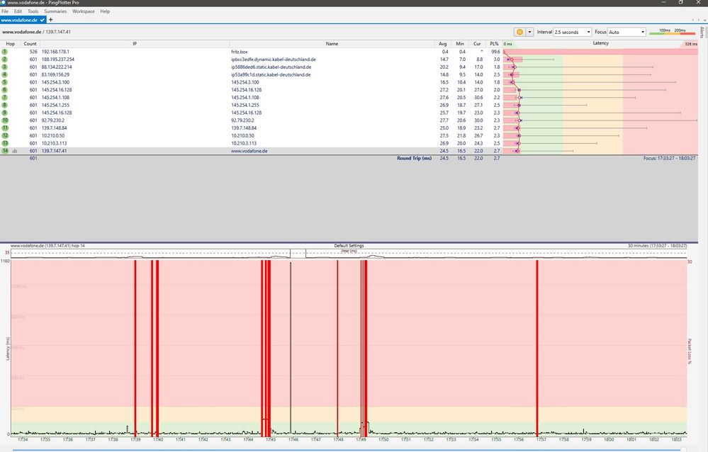
Task: Open the Workspace menu
Action: coord(83,11)
